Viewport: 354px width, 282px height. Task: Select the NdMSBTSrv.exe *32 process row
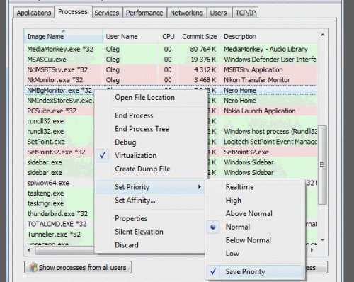(x=171, y=69)
